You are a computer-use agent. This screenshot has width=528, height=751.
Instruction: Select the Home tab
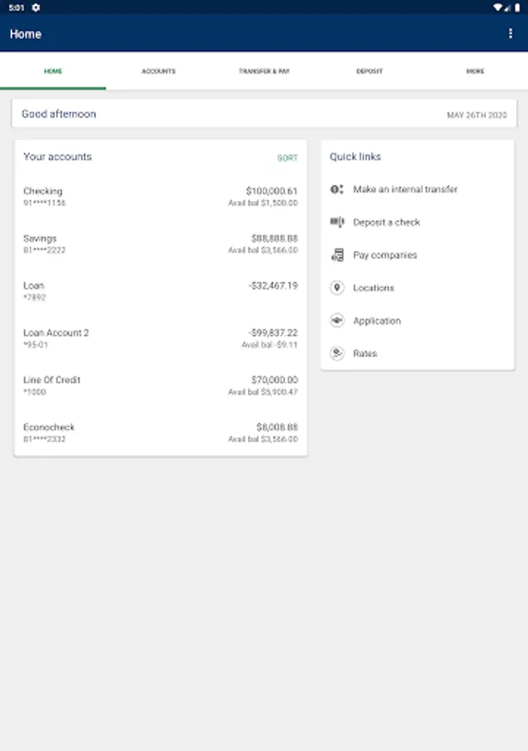[x=53, y=71]
